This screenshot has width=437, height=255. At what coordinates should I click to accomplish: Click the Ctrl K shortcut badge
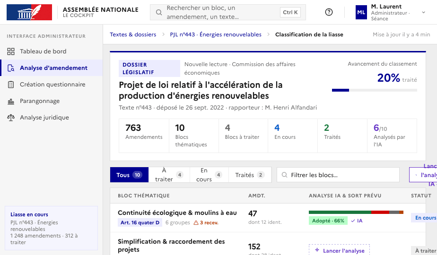pyautogui.click(x=290, y=12)
